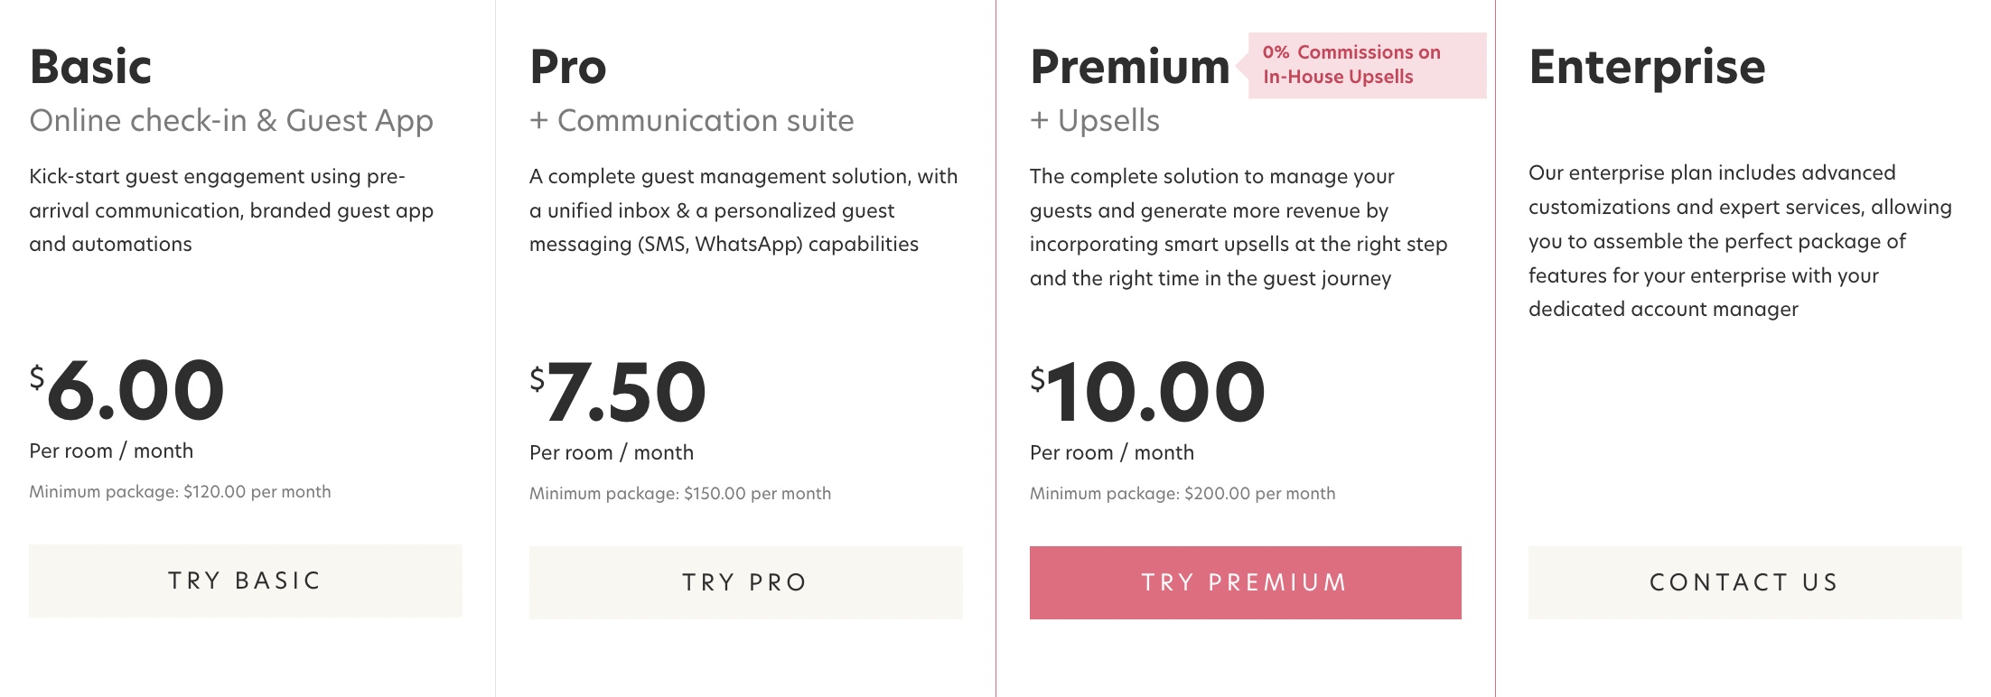
Task: Click the TRY BASIC button
Action: [x=246, y=581]
